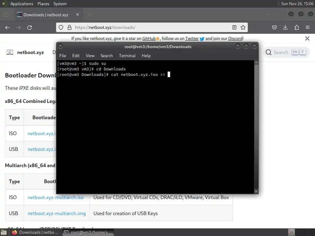Open terminal window menu button
Screen dimensions: 315x236
(x=60, y=46)
